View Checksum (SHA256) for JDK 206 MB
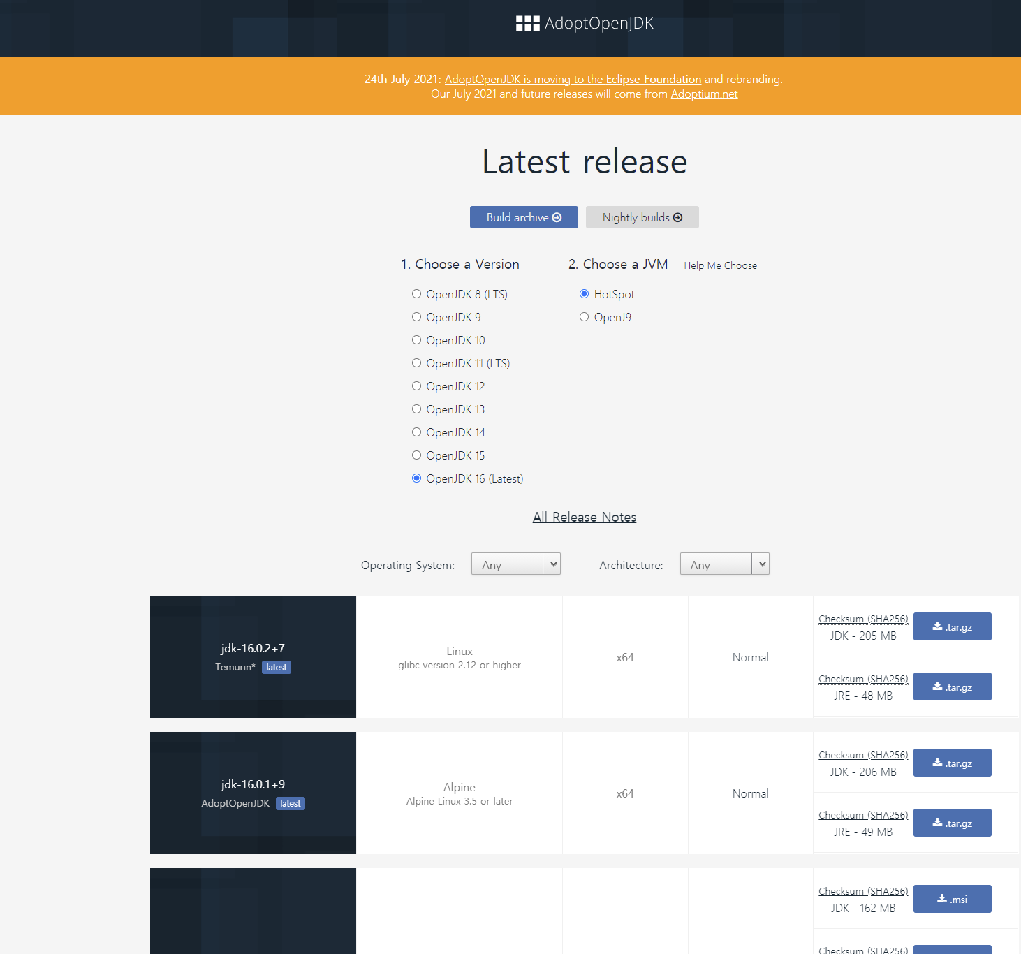This screenshot has height=954, width=1021. pyautogui.click(x=863, y=755)
